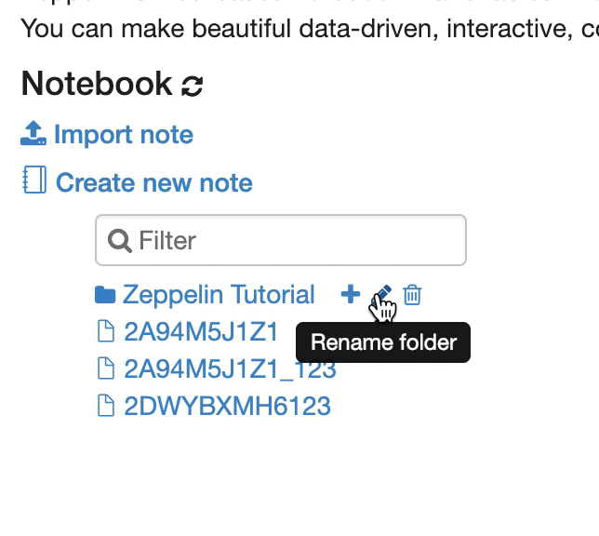Click the magnifier icon in the Filter box
599x536 pixels.
(120, 241)
